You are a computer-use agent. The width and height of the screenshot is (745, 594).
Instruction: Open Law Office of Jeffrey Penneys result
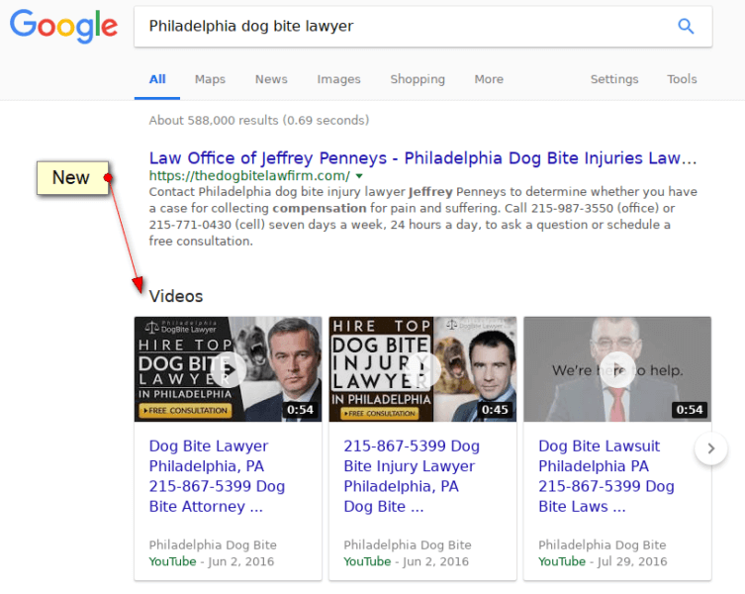(422, 157)
